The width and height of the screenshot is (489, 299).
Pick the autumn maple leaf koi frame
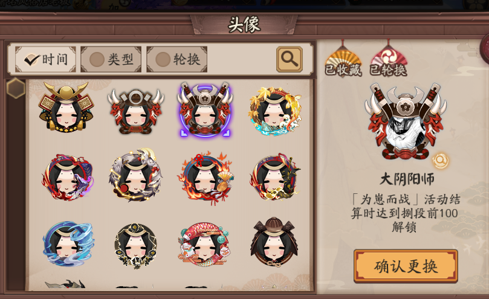(276, 111)
